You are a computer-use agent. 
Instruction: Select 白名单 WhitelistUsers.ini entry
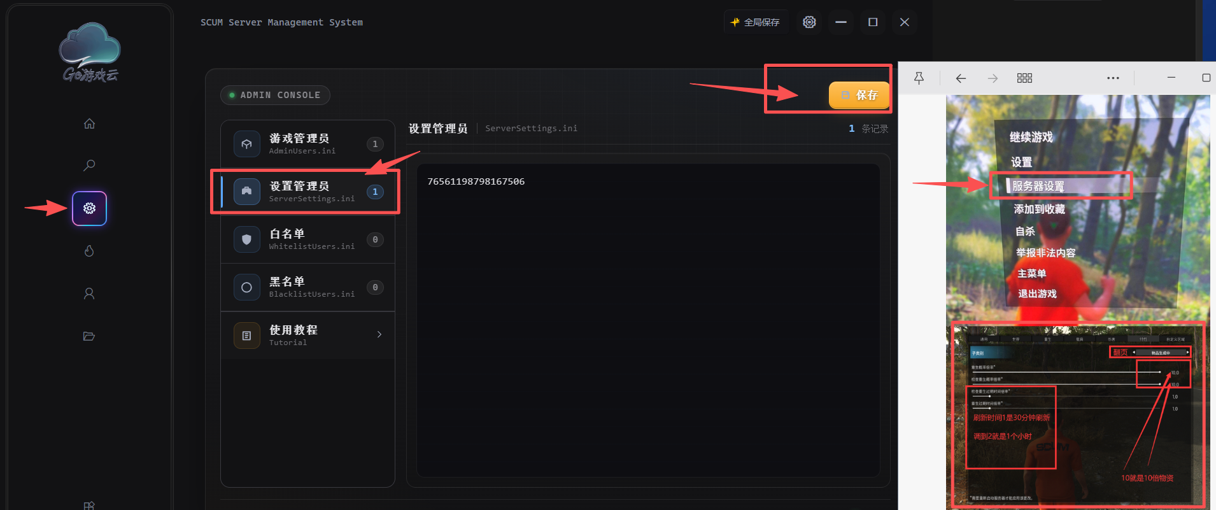point(308,239)
